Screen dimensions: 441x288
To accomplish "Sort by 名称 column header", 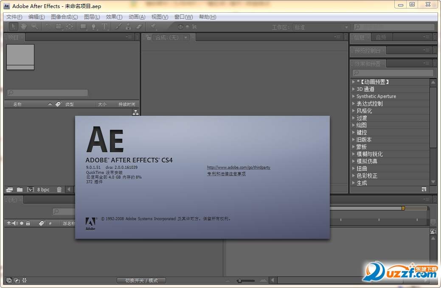I will click(17, 104).
